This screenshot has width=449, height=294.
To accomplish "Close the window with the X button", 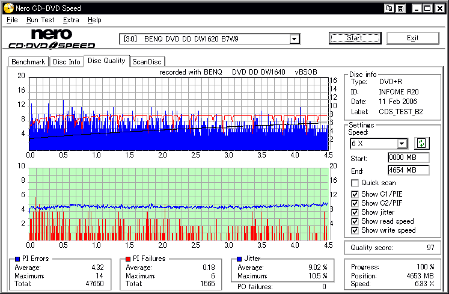I will coord(439,8).
